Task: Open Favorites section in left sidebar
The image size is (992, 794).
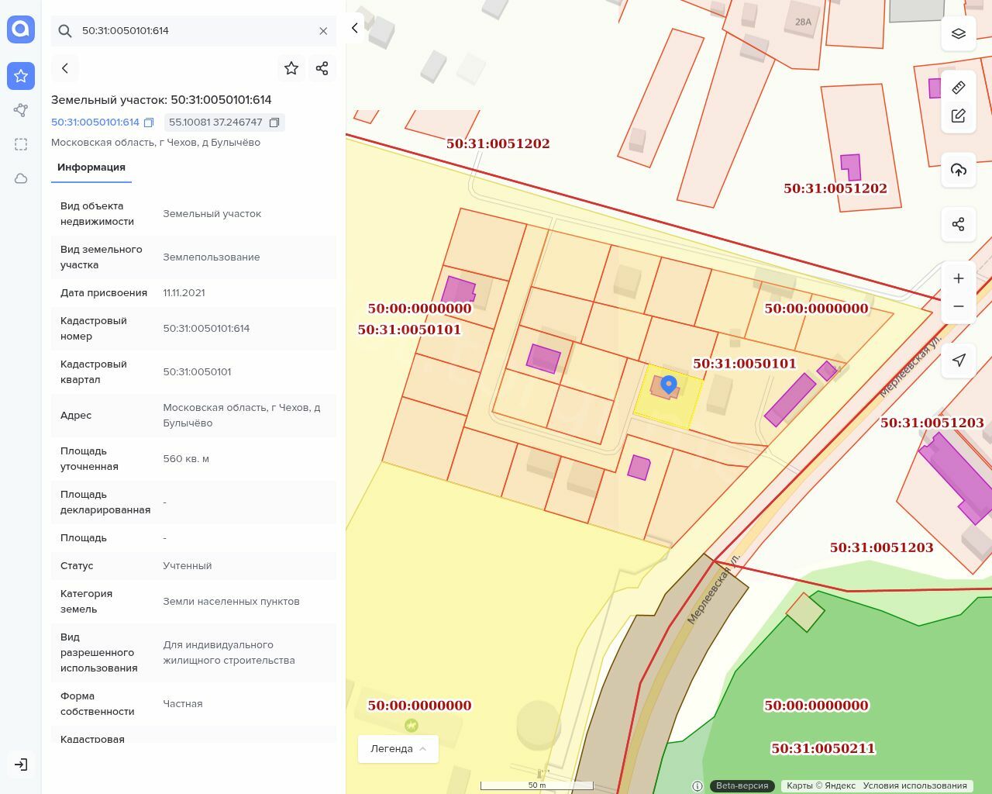Action: tap(21, 76)
